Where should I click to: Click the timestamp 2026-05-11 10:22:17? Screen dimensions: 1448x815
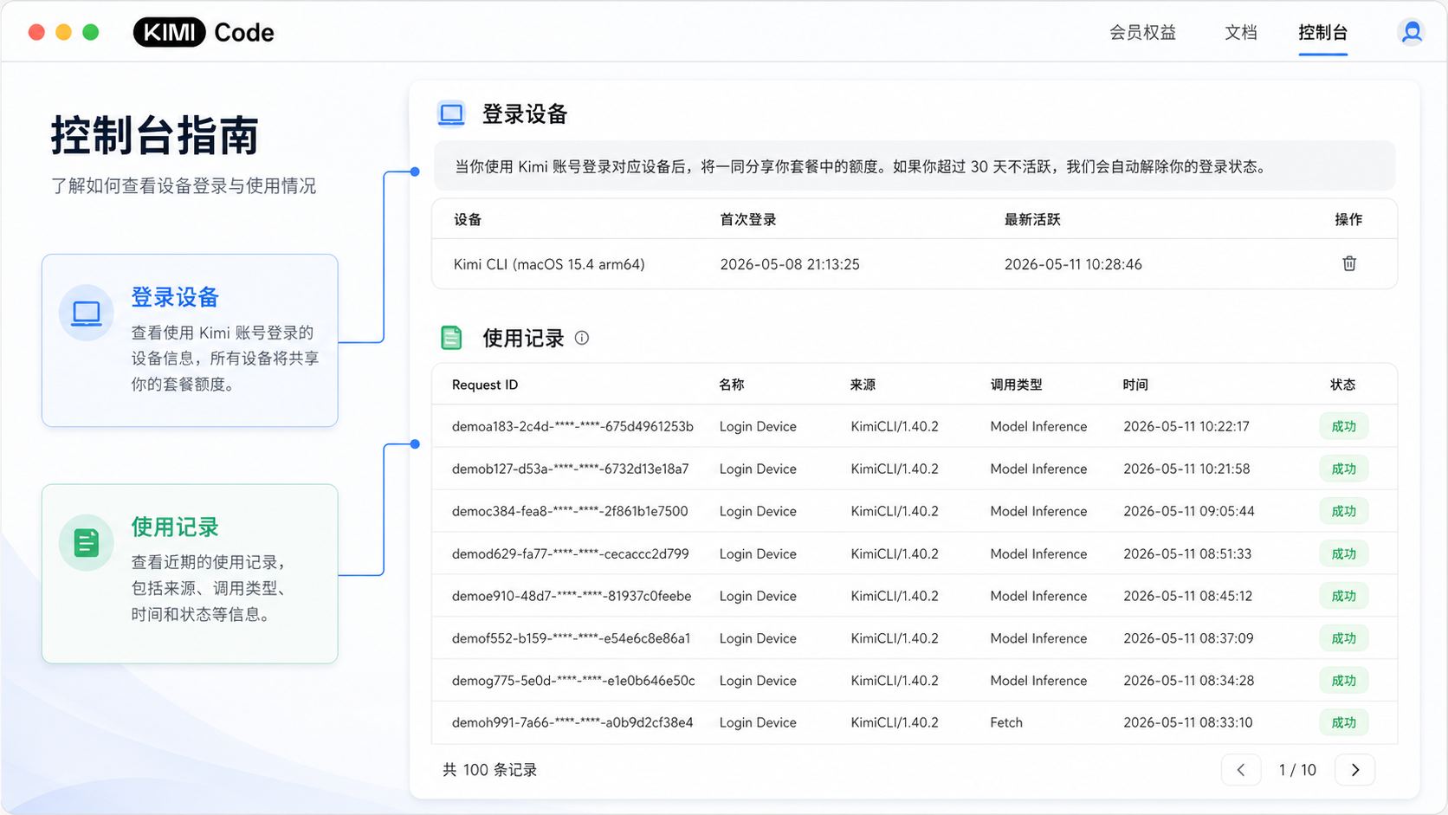[1186, 426]
